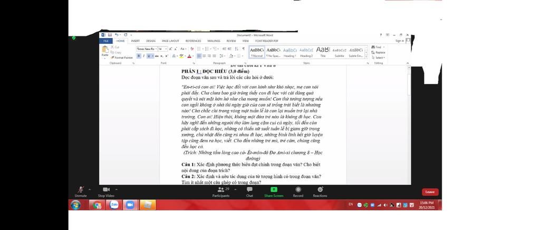Click the Text Highlight Color button
Viewport: 540px width, 230px height.
181,56
